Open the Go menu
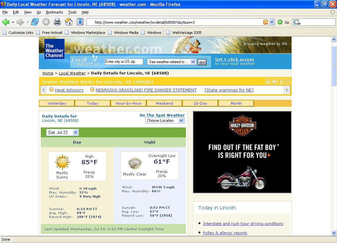 point(39,12)
